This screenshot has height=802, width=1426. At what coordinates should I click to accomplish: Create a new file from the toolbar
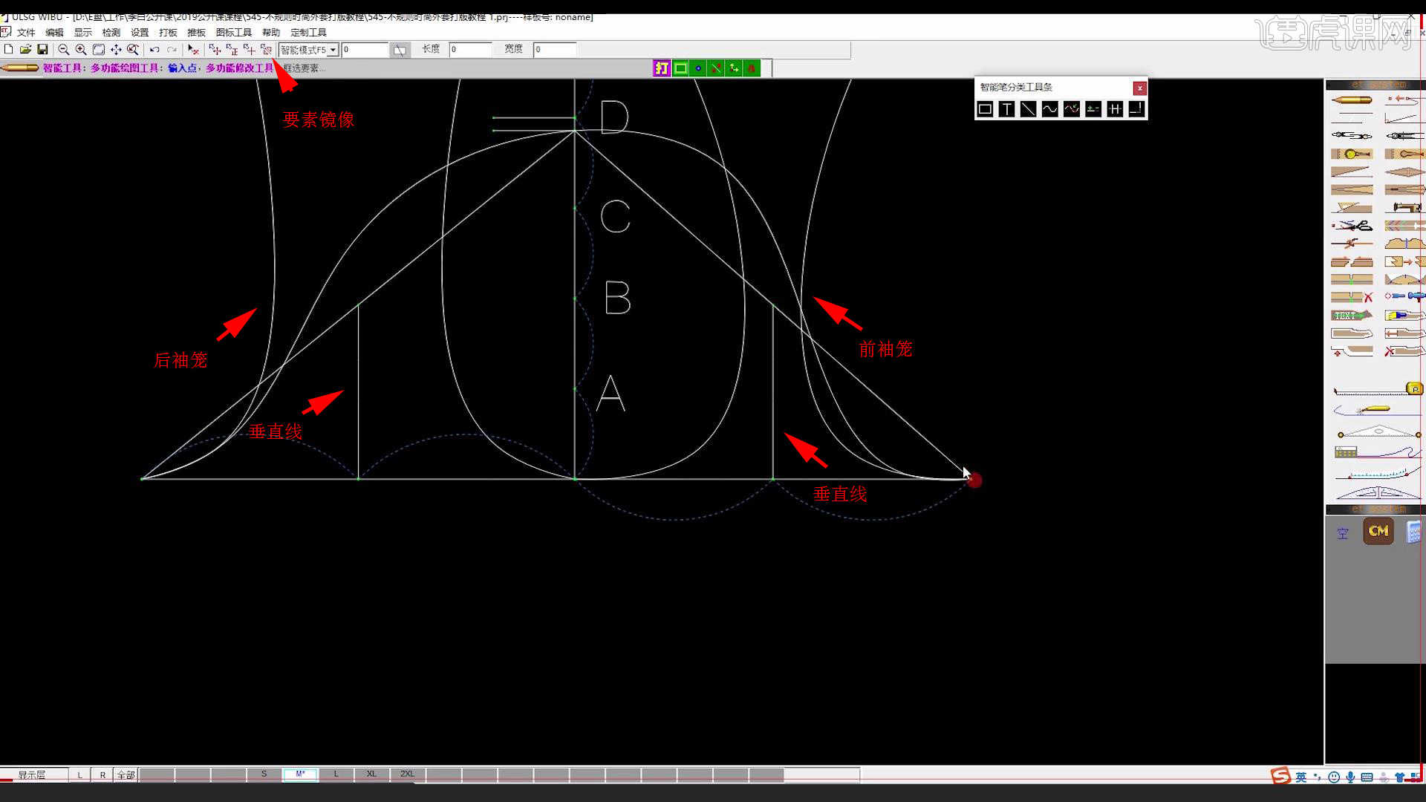[x=9, y=49]
